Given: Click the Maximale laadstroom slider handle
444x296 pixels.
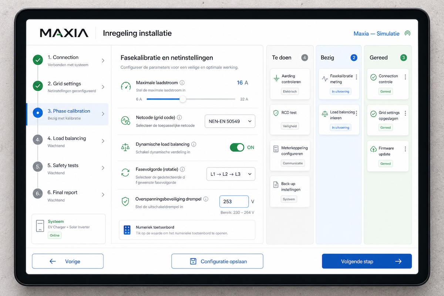Looking at the screenshot, I should tap(182, 99).
